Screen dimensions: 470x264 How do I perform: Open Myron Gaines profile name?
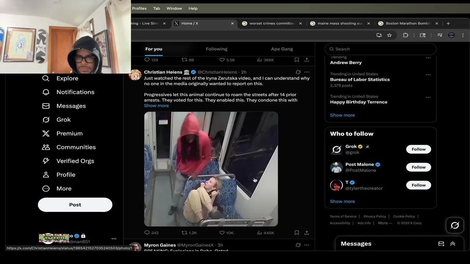[160, 245]
